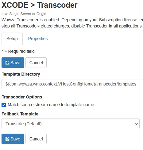Image resolution: width=143 pixels, height=150 pixels.
Task: Select the Setup tab
Action: click(12, 39)
